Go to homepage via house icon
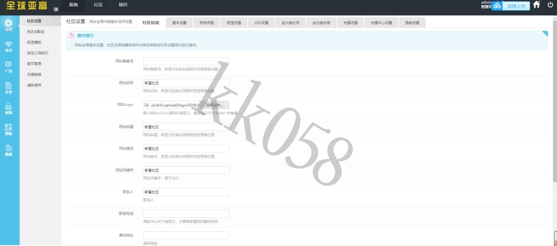Screen dimensions: 557x246 coord(537,5)
